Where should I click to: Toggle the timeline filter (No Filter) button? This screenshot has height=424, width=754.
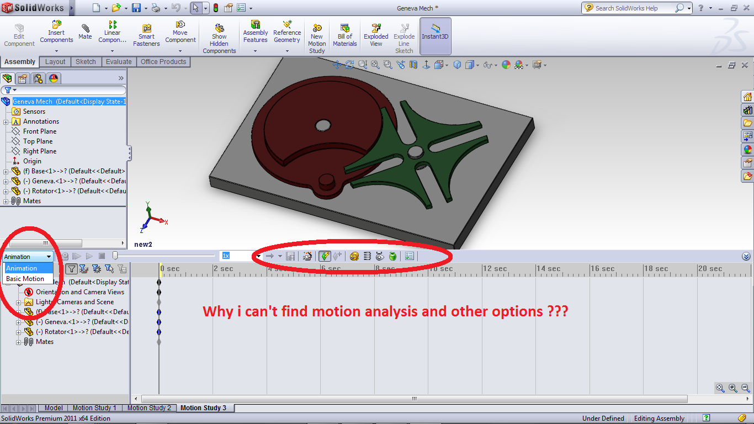coord(72,269)
